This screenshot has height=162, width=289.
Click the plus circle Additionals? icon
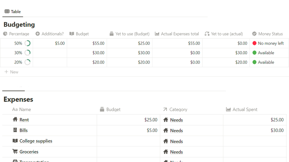38,34
